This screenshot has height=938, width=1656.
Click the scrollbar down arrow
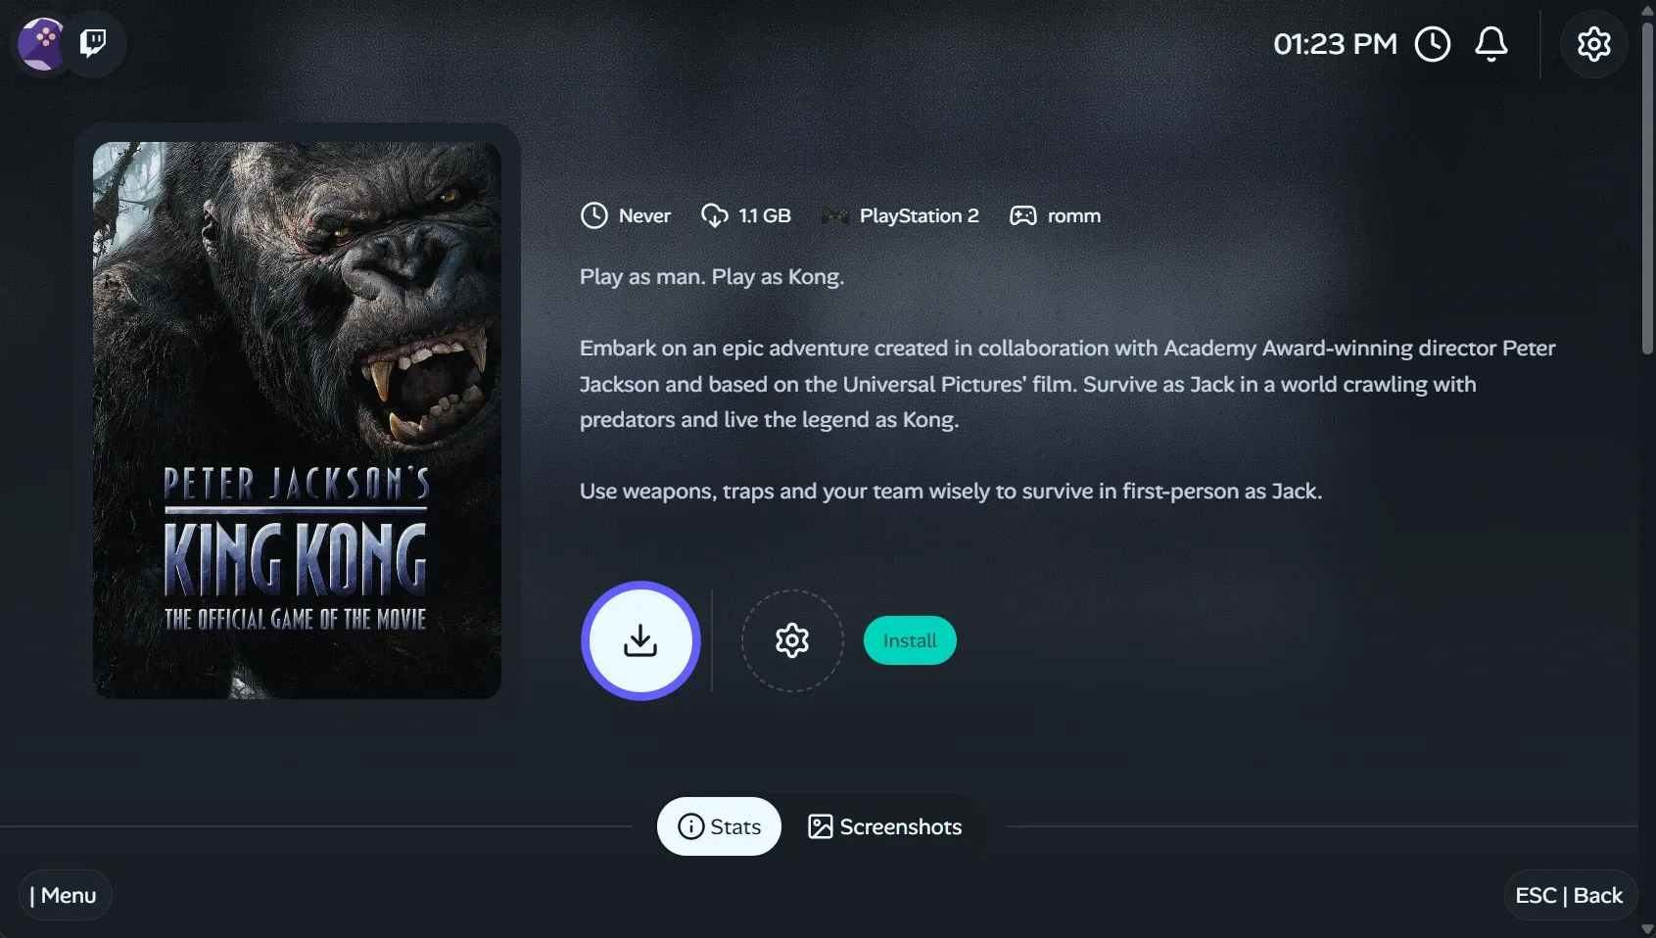[x=1647, y=929]
